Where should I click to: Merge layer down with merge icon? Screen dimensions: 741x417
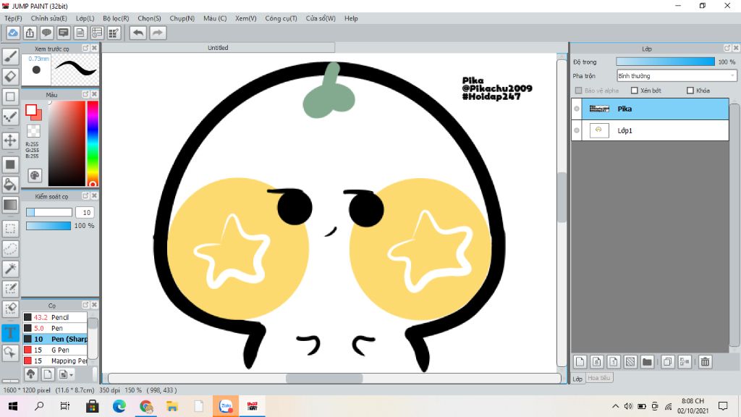pos(685,362)
